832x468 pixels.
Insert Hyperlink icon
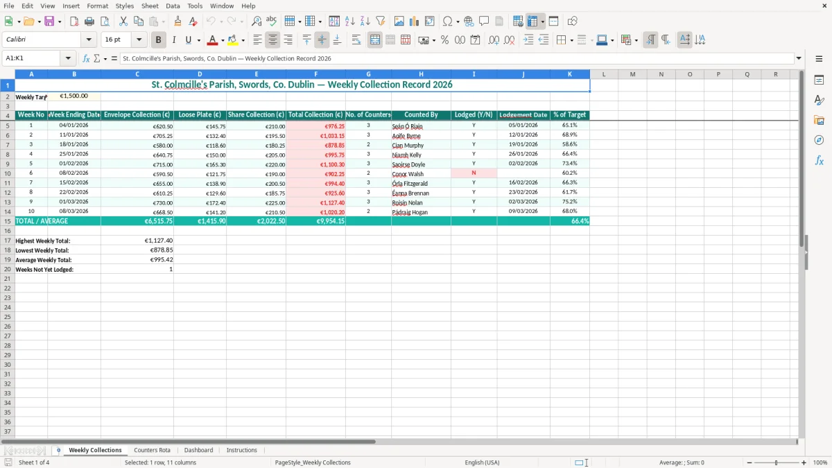coord(469,21)
